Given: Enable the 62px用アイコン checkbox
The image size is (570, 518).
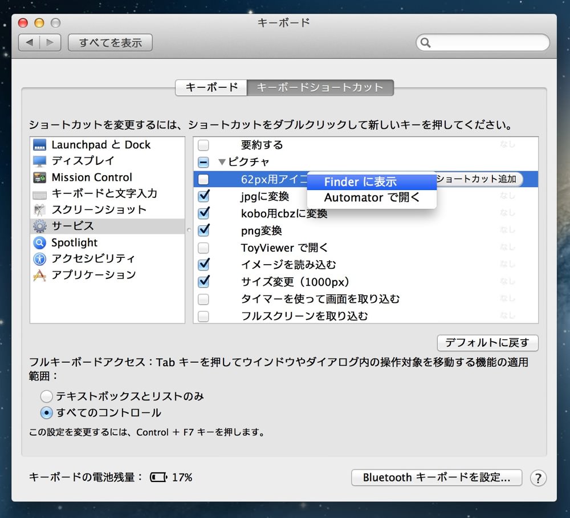Looking at the screenshot, I should [203, 179].
